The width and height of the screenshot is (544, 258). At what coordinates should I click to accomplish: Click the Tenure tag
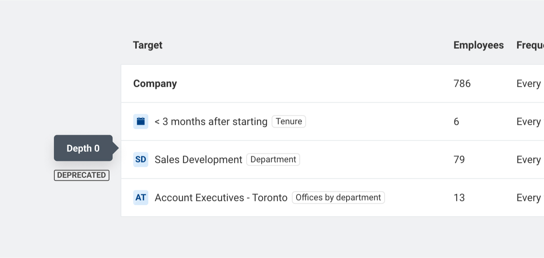point(289,121)
